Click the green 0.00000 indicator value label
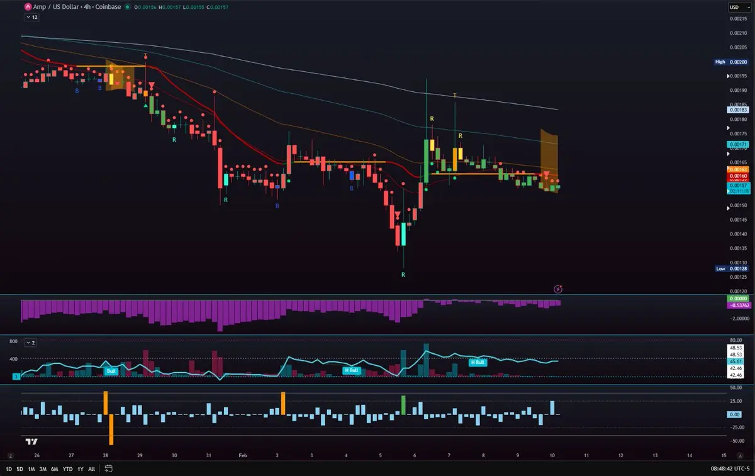The width and height of the screenshot is (755, 476). pos(737,298)
